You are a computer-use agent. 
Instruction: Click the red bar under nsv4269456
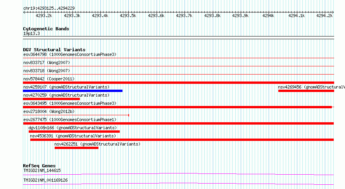point(306,91)
